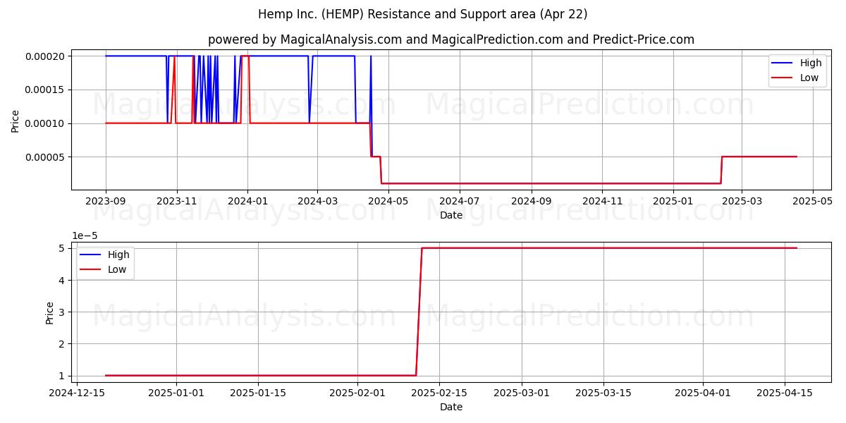Click the 2023-11 x-axis tick label

[176, 201]
